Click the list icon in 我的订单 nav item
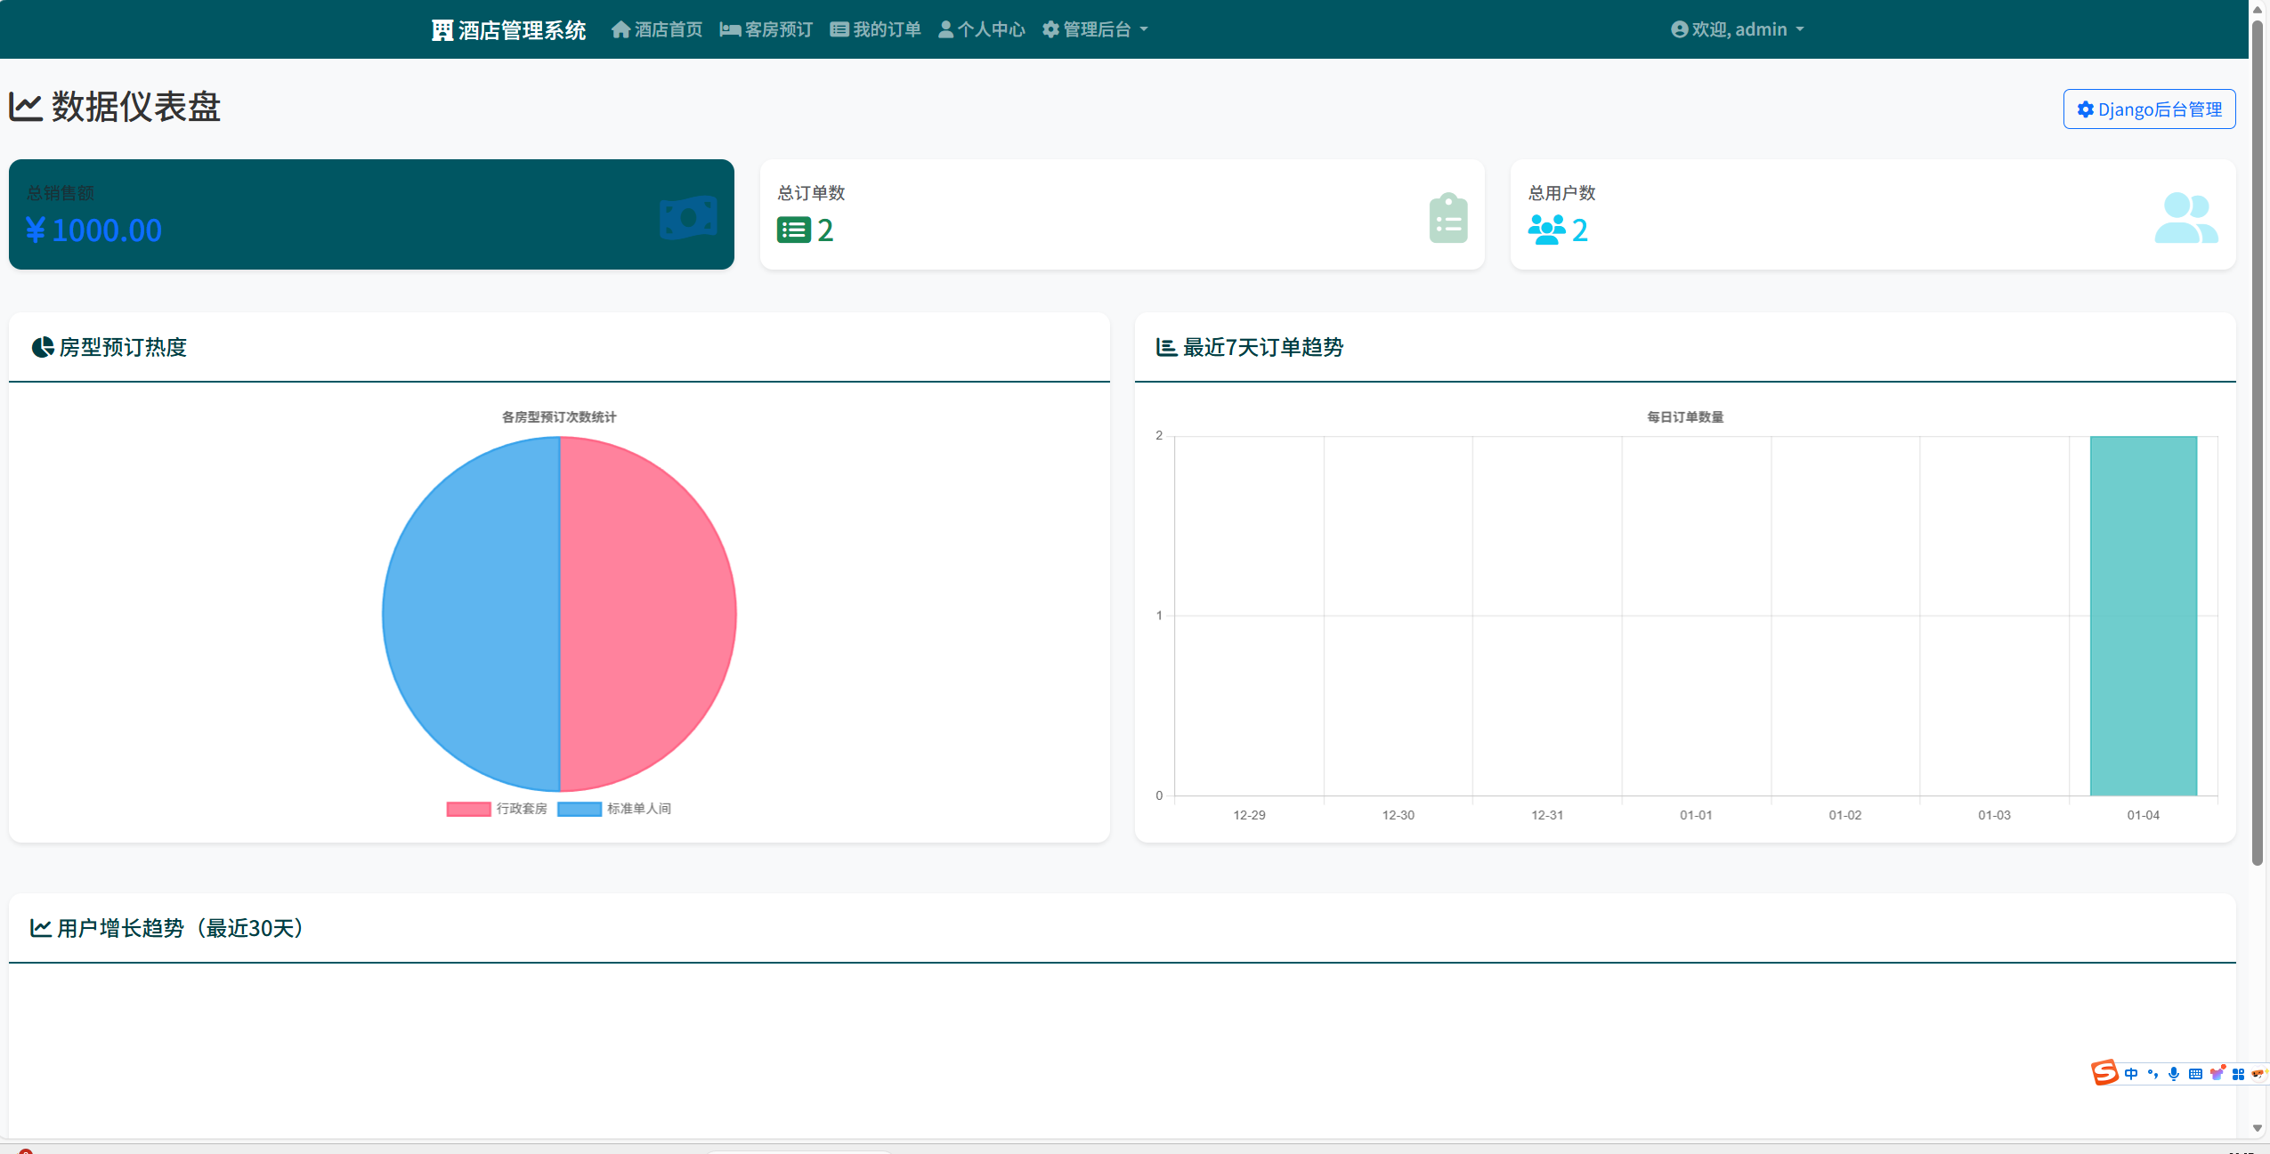2270x1154 pixels. 839,30
